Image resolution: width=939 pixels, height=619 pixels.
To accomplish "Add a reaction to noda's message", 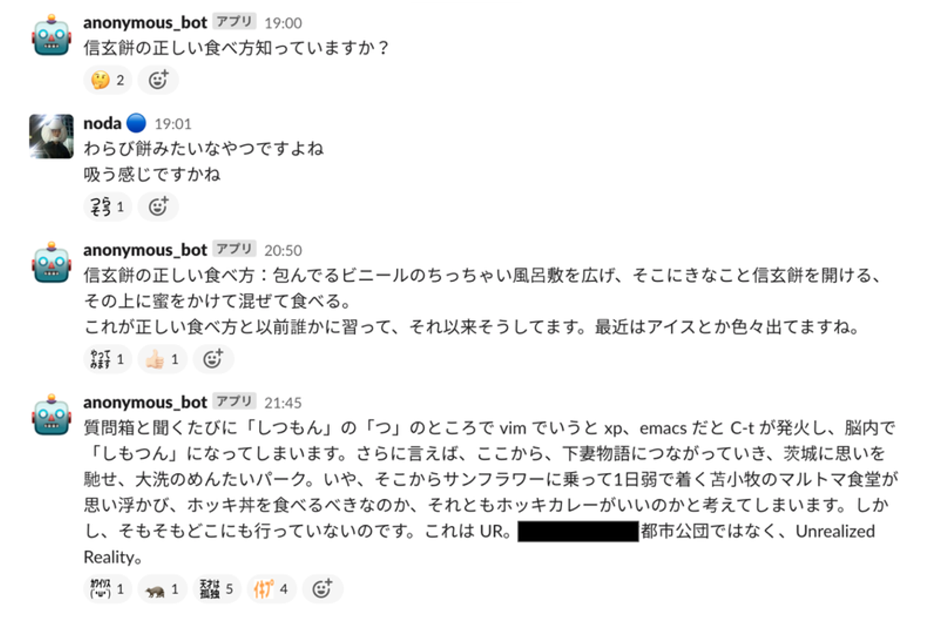I will point(158,207).
